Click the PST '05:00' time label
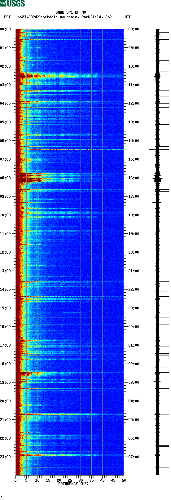Viewport: 171px width, 500px height. [x=6, y=122]
